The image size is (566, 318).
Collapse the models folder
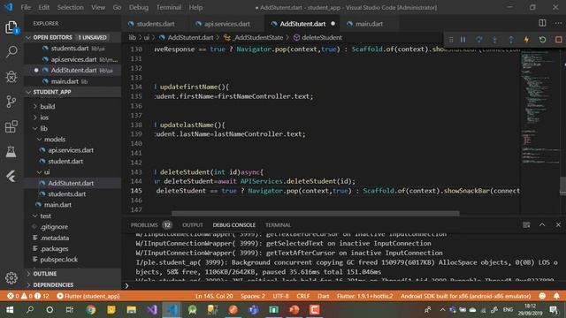pos(55,140)
